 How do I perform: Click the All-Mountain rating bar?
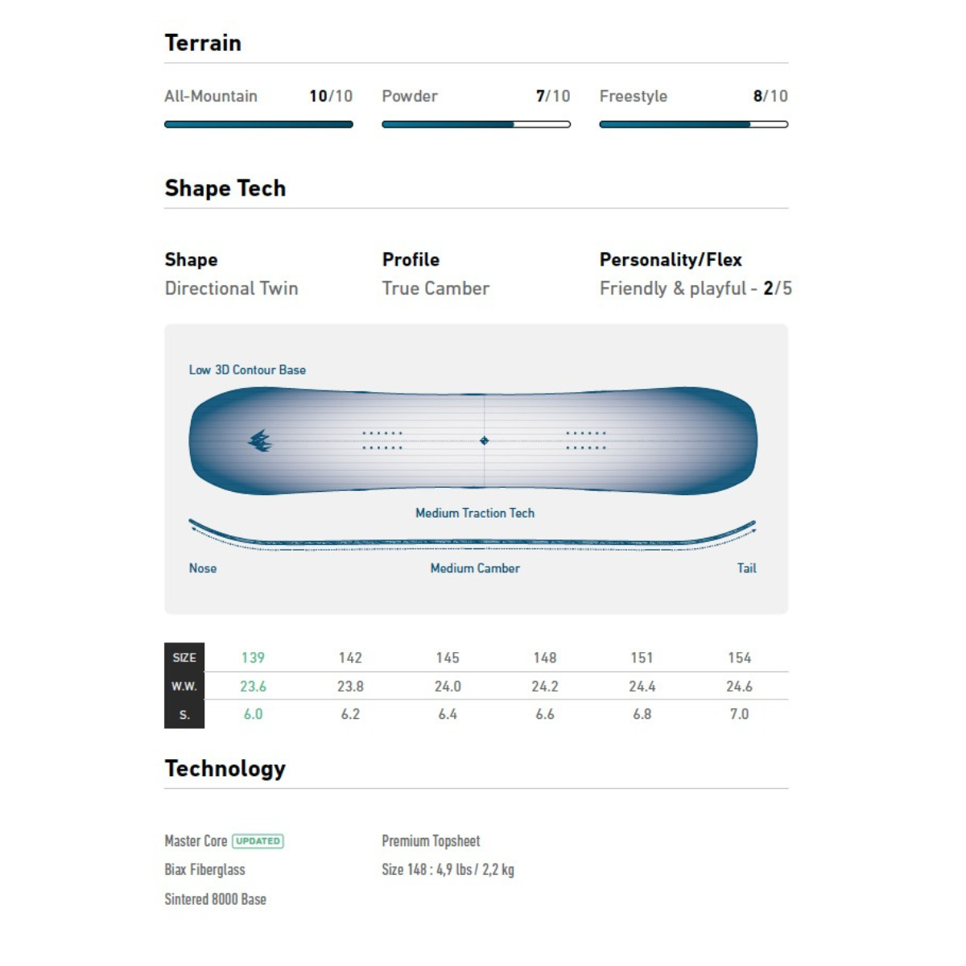click(258, 125)
